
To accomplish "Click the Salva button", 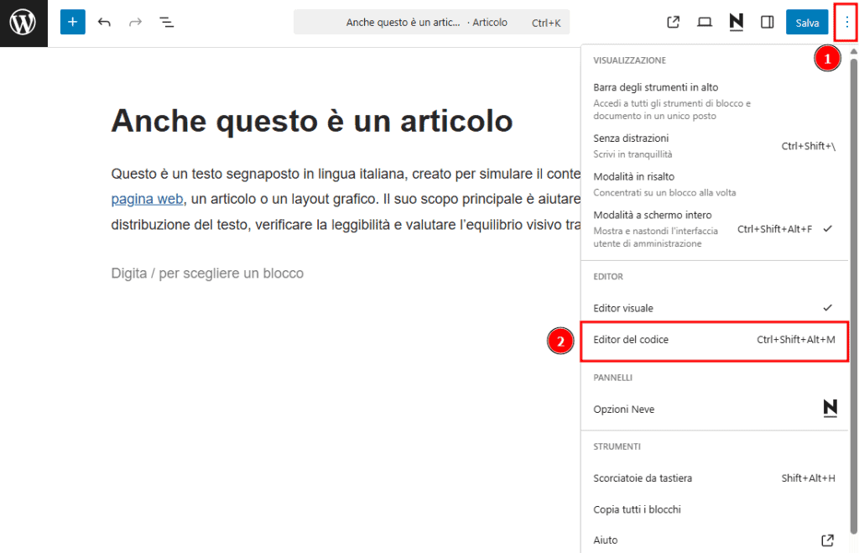I will pyautogui.click(x=806, y=22).
